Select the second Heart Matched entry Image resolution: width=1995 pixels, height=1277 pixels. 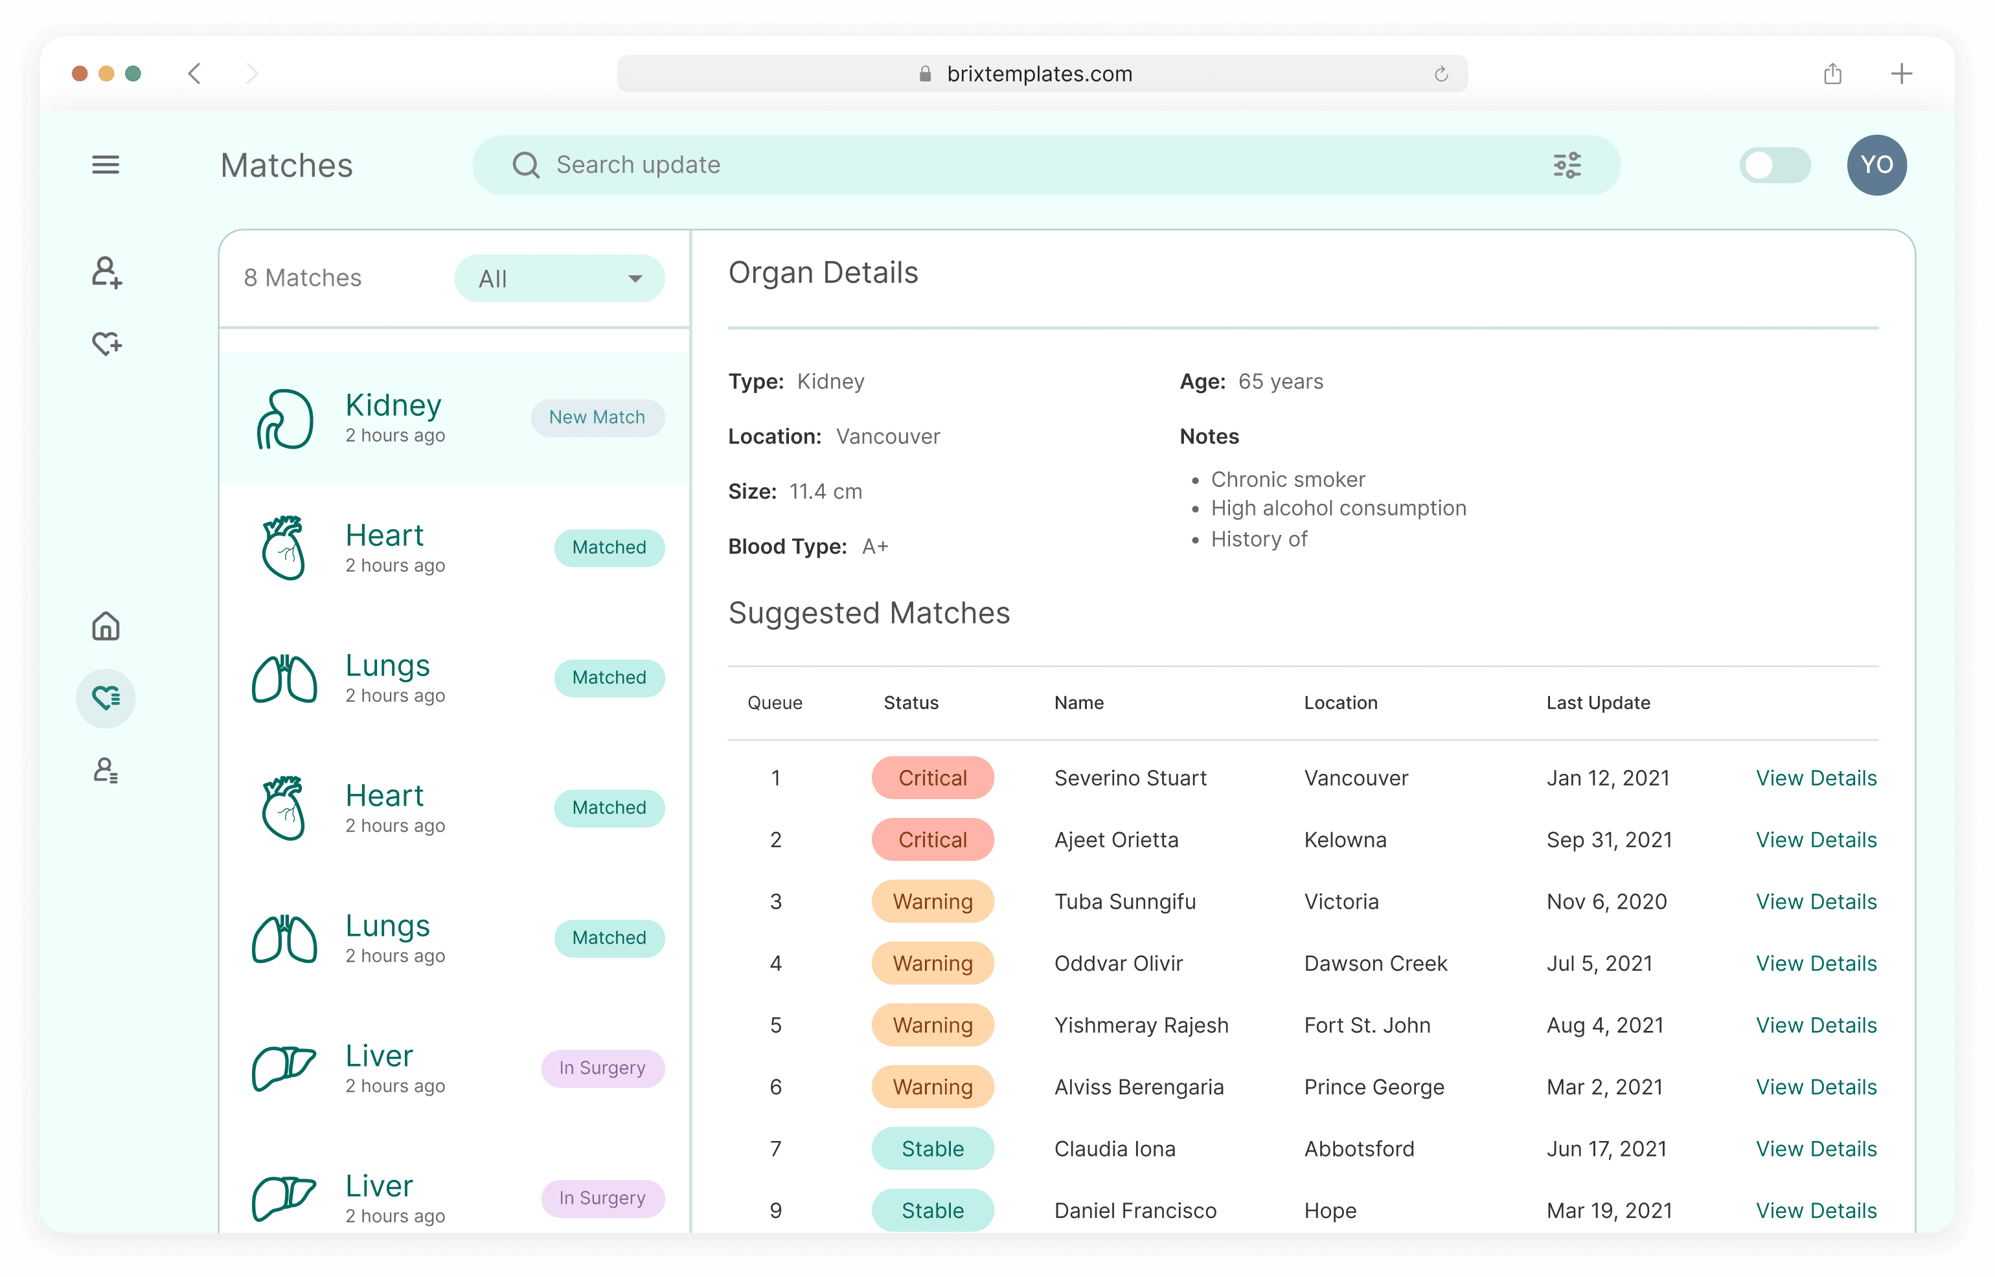[455, 809]
